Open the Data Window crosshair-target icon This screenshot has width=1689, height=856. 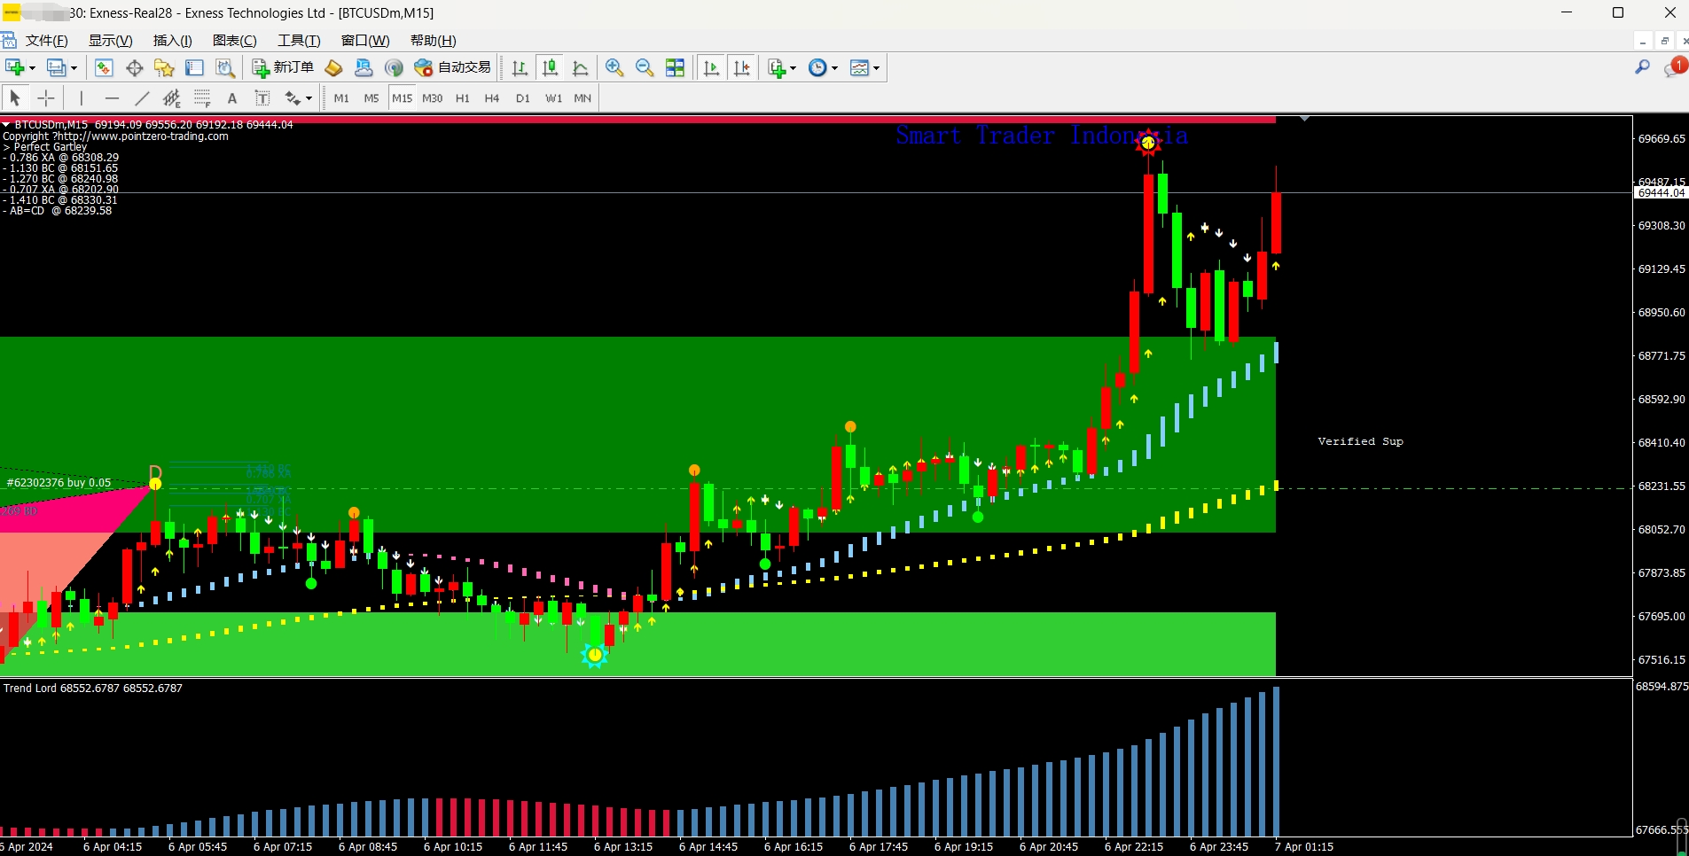[x=135, y=67]
